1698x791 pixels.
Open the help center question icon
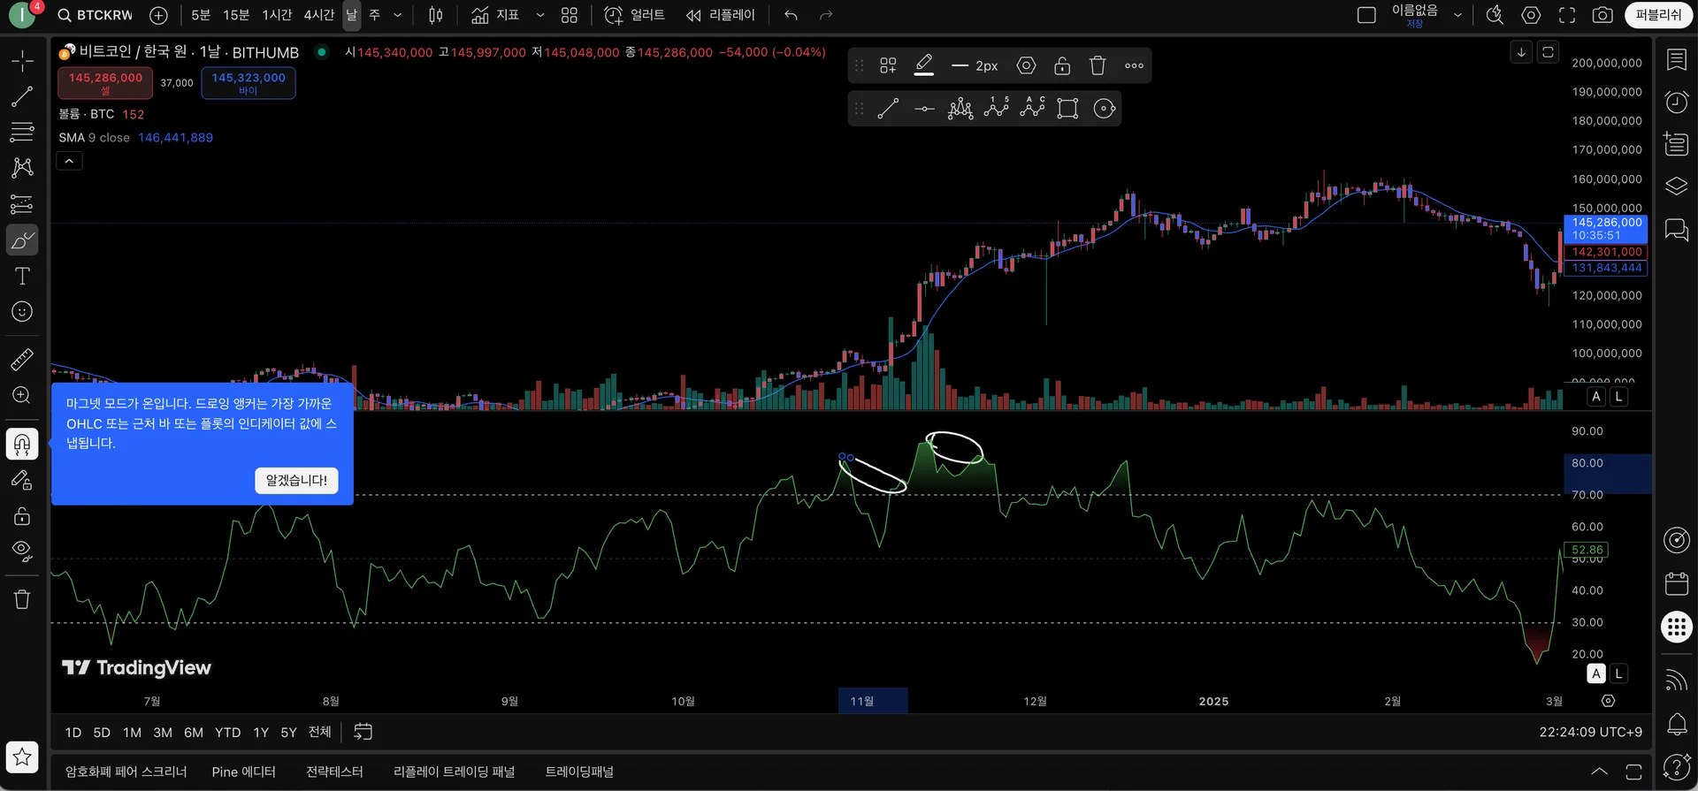pos(1677,767)
